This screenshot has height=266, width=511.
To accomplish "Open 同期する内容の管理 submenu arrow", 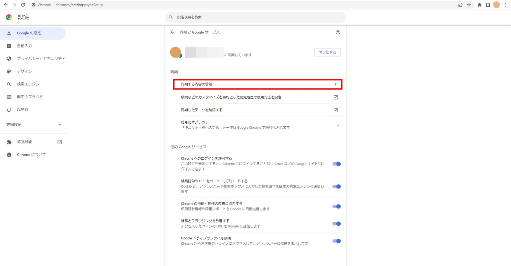I will tap(336, 84).
